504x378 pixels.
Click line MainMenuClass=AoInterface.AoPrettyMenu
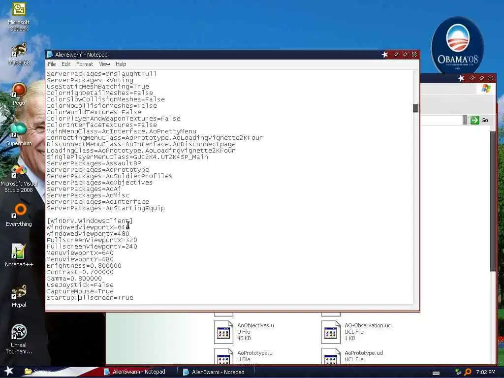(122, 131)
